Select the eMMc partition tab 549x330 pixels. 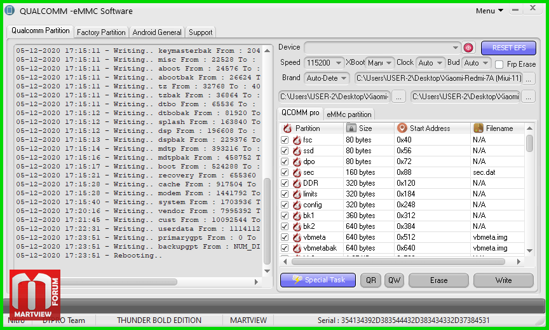tap(349, 114)
